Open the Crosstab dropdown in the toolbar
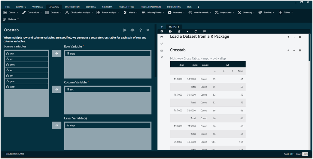 click(53, 13)
